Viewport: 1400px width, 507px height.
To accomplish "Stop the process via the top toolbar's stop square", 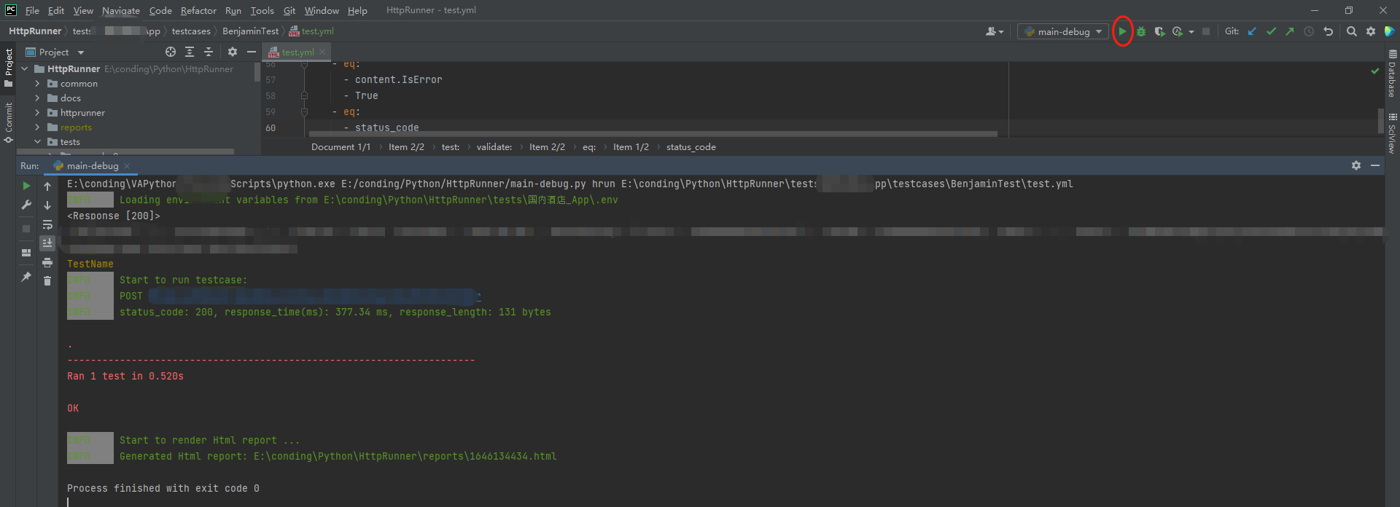I will click(1206, 31).
